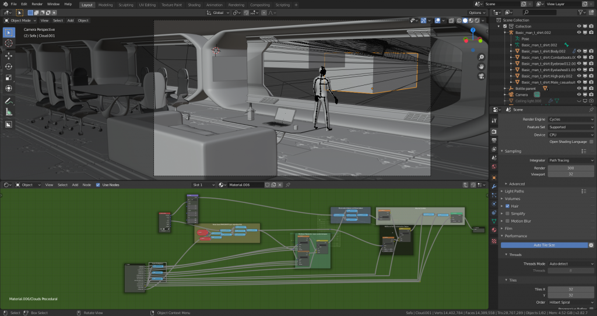Click the Material.006 name field
Viewport: 597px width, 316px height.
coord(245,185)
